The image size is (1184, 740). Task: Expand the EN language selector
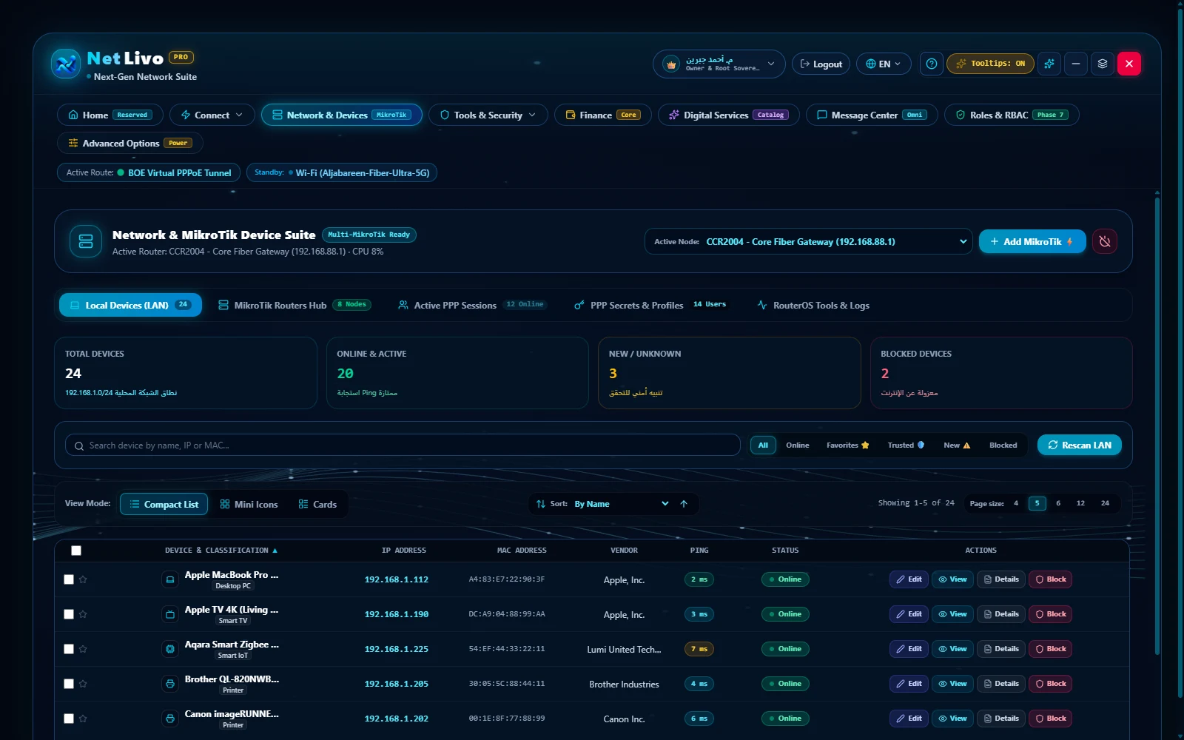(884, 64)
